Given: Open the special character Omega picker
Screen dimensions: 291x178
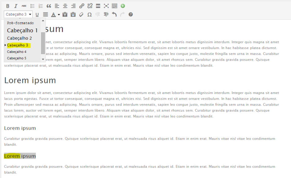Looking at the screenshot, I should point(89,14).
